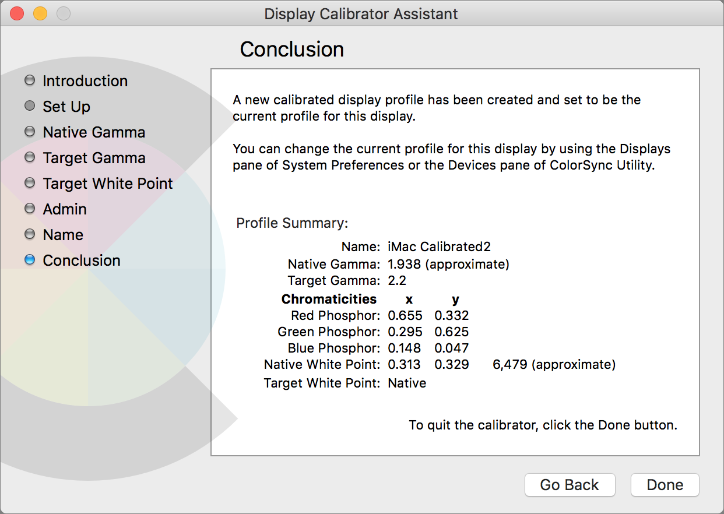Click the "Admin" sidebar label
This screenshot has height=514, width=724.
tap(65, 209)
